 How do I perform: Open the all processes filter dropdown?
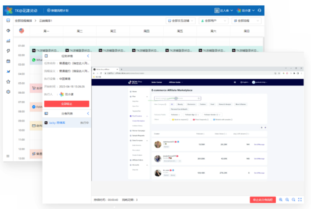246,20
